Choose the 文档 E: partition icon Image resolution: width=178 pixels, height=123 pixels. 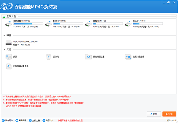[88, 23]
